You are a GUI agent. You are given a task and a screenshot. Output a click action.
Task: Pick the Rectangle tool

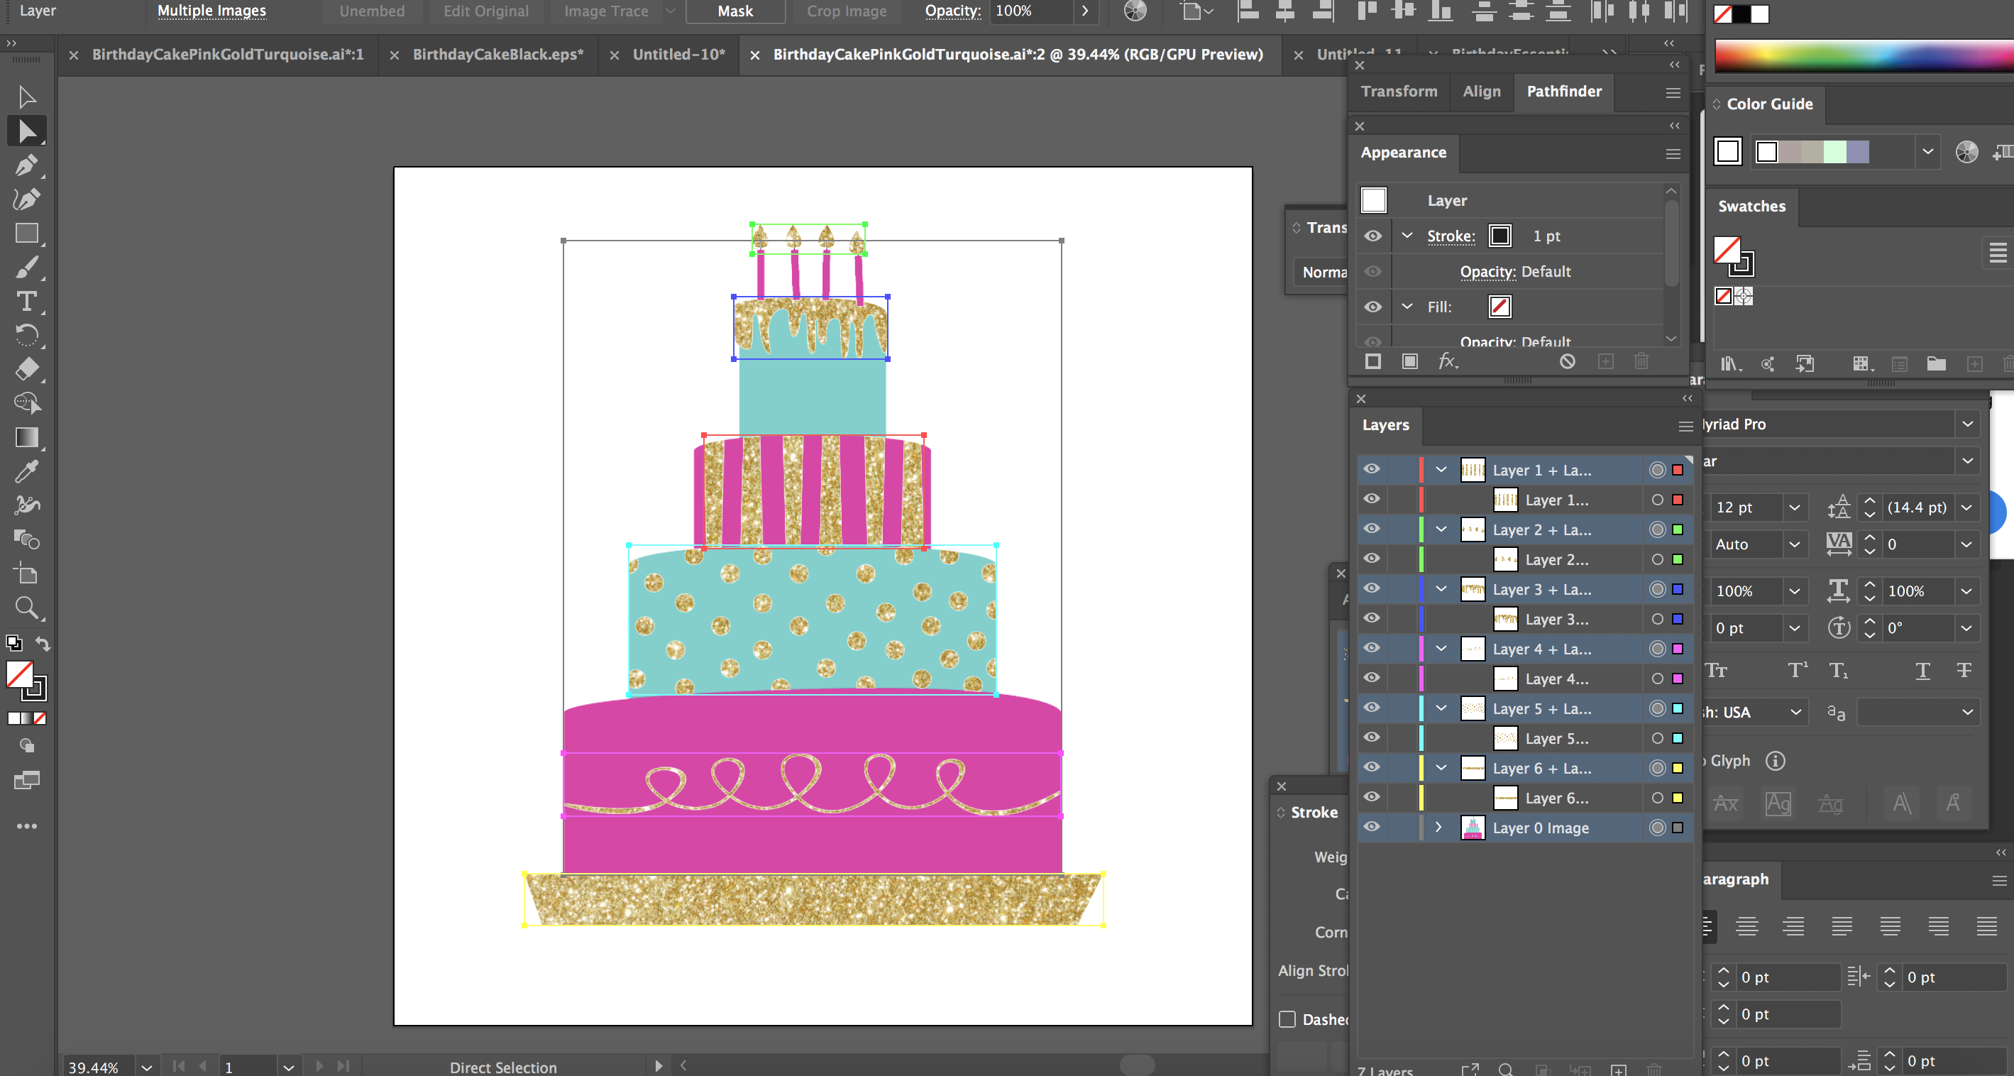point(26,233)
